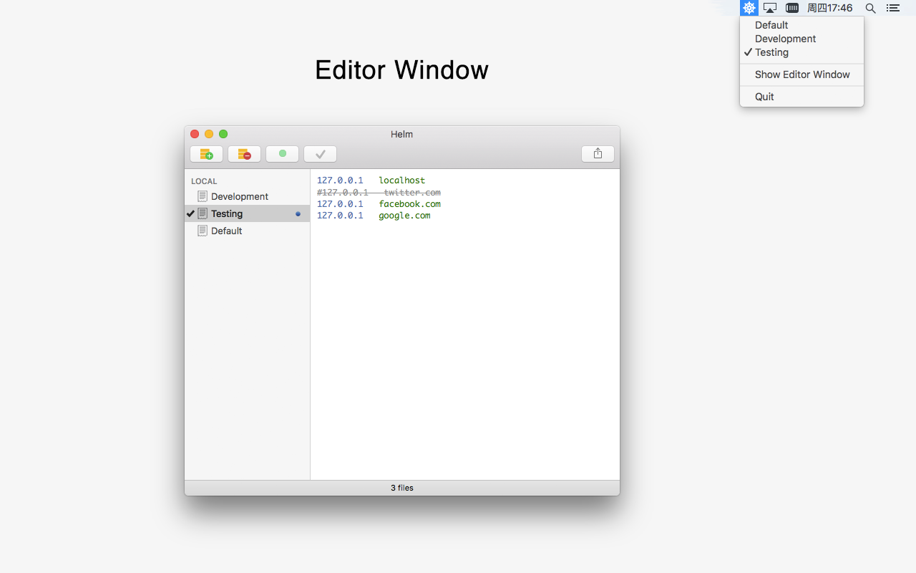Remove the selected hosts file

[x=244, y=153]
